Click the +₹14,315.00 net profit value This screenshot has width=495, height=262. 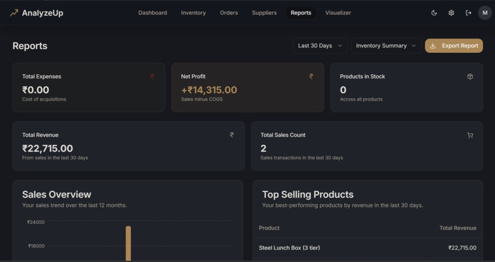[209, 90]
